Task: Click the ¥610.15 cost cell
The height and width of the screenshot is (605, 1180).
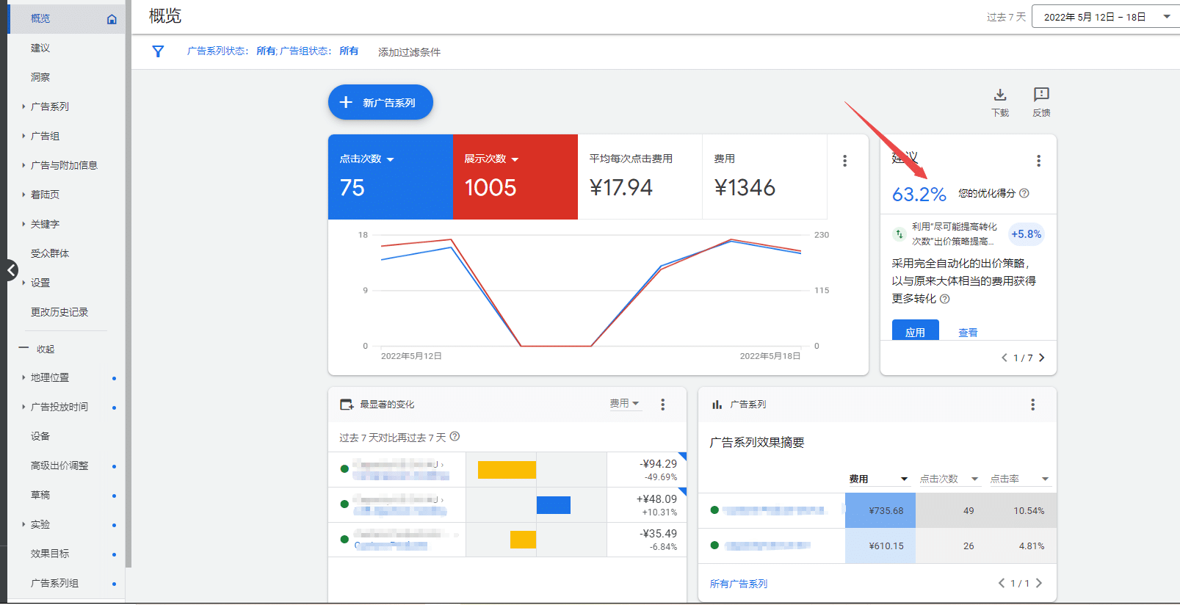Action: click(x=880, y=546)
